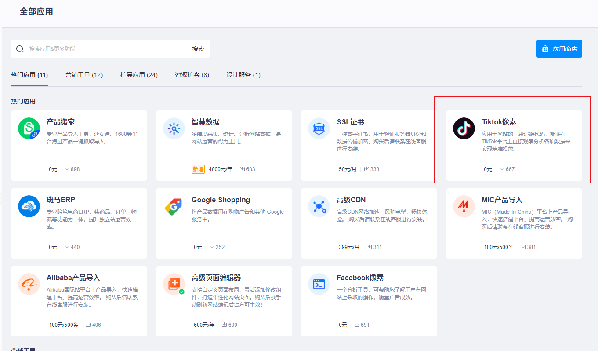This screenshot has height=351, width=598.
Task: Click the 新增 badge on 智慧数据
Action: point(198,169)
